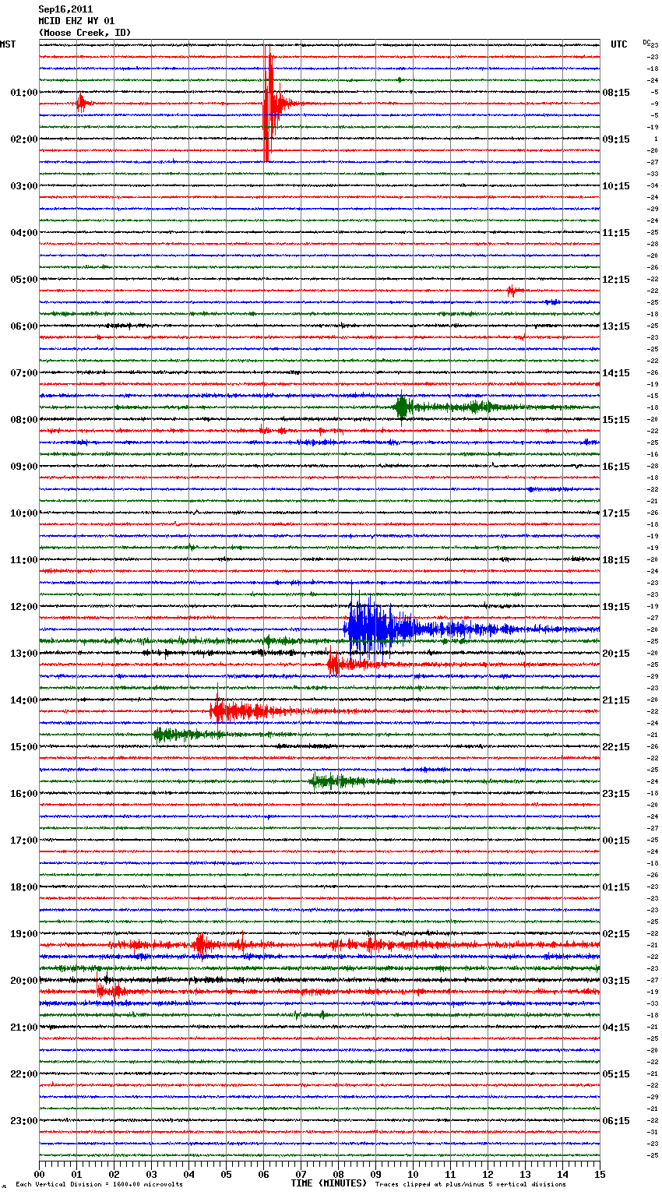The image size is (662, 1195).
Task: Click the 08:00 MST time label
Action: point(23,419)
